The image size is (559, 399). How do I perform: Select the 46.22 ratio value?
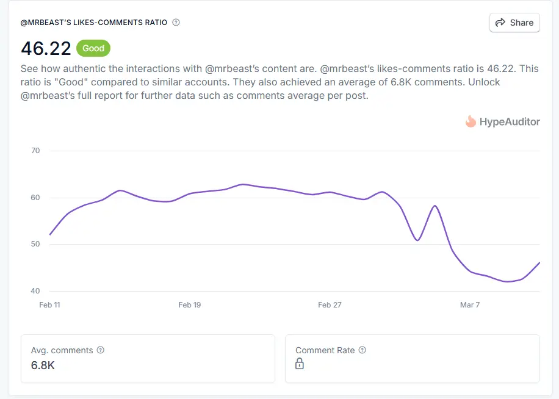46,48
